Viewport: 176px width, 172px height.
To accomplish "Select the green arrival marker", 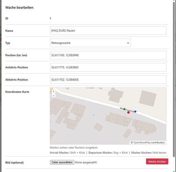I will coord(124,109).
